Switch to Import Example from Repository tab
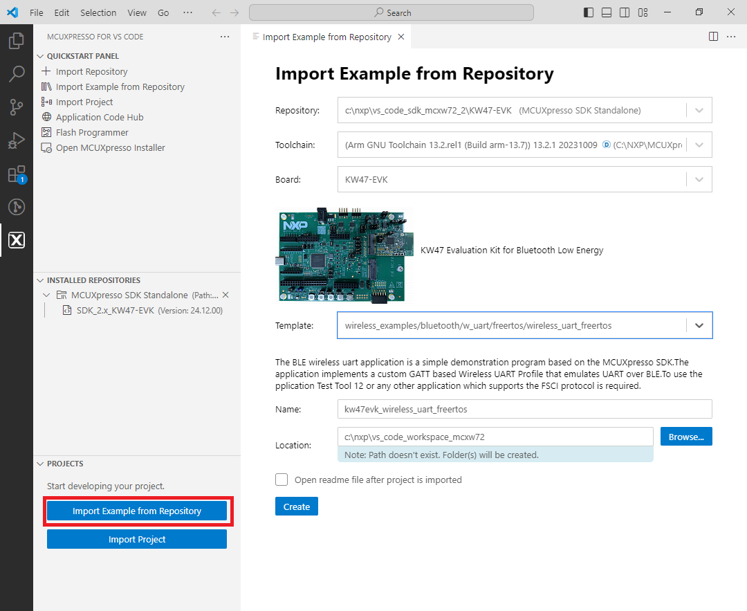Image resolution: width=747 pixels, height=611 pixels. tap(326, 36)
